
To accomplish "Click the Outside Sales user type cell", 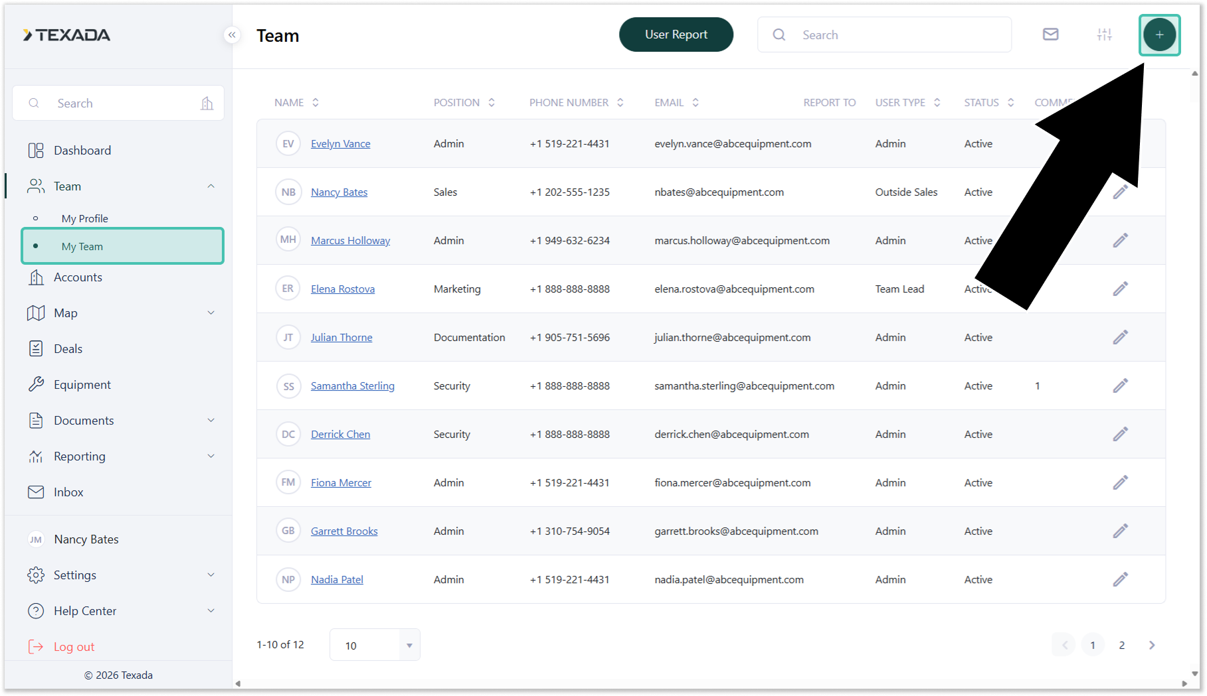I will (x=906, y=192).
